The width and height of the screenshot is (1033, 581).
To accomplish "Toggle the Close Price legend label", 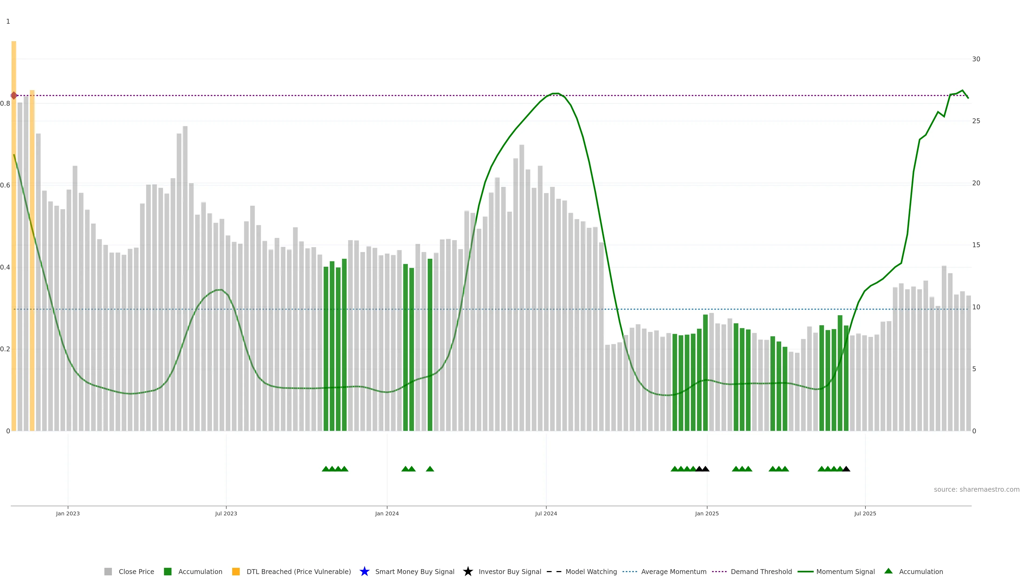I will pyautogui.click(x=136, y=571).
